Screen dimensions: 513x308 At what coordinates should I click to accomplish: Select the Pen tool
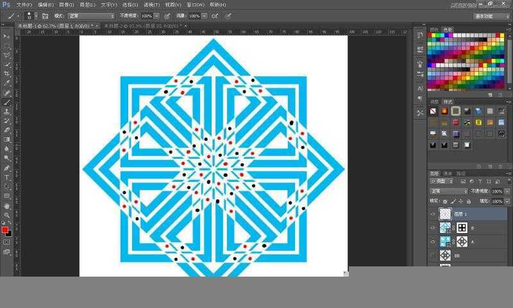point(6,168)
